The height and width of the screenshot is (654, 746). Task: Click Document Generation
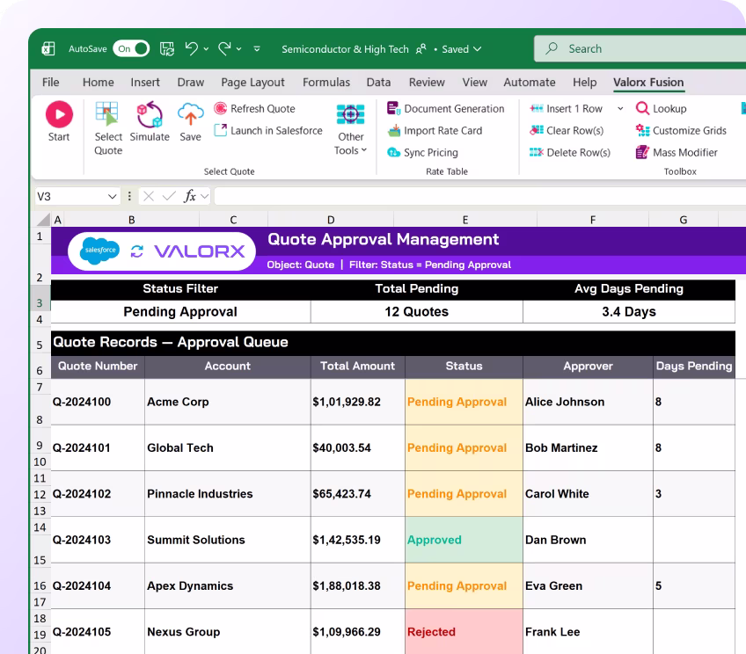[446, 108]
